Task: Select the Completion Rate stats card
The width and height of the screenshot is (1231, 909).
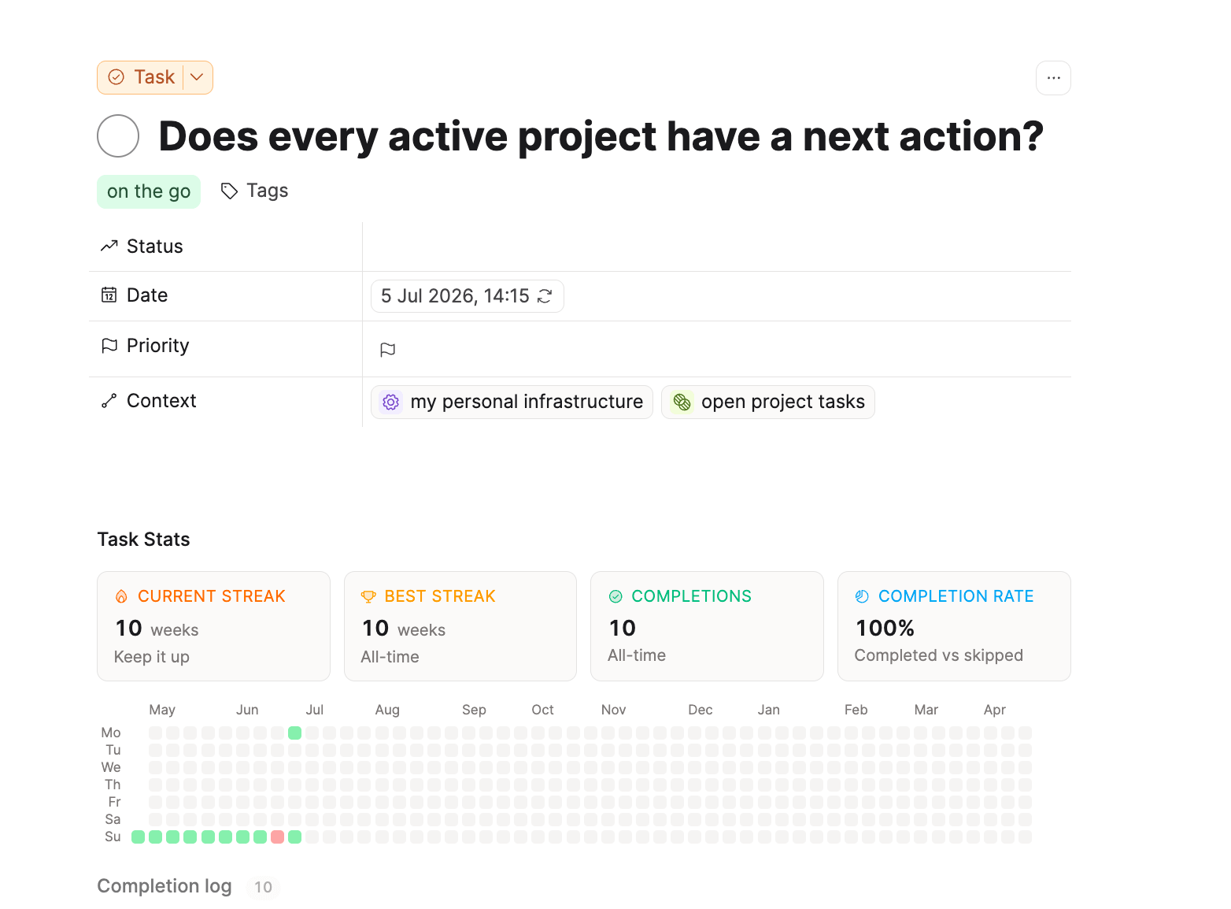Action: coord(954,626)
